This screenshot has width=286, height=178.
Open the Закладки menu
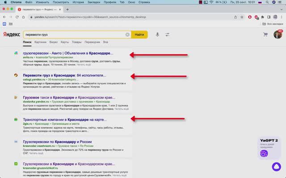tap(94, 2)
